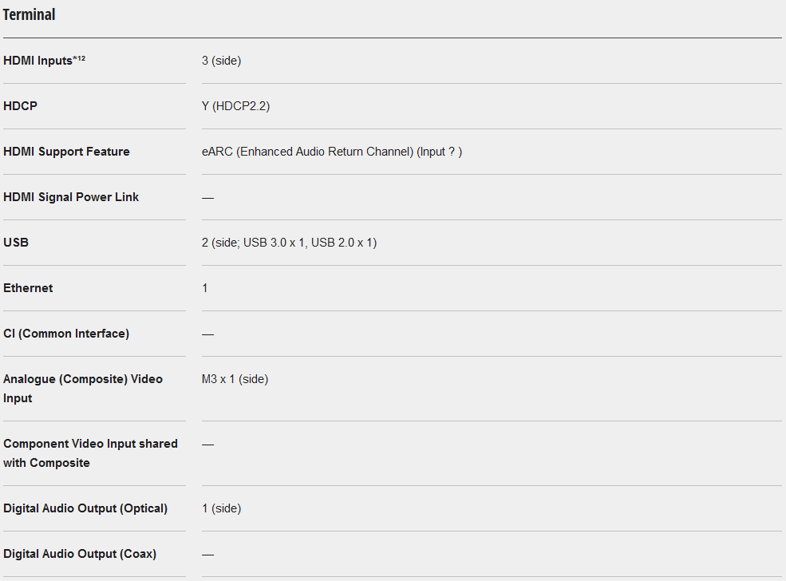Click the Ethernet value "1"
The width and height of the screenshot is (786, 581).
coord(205,288)
